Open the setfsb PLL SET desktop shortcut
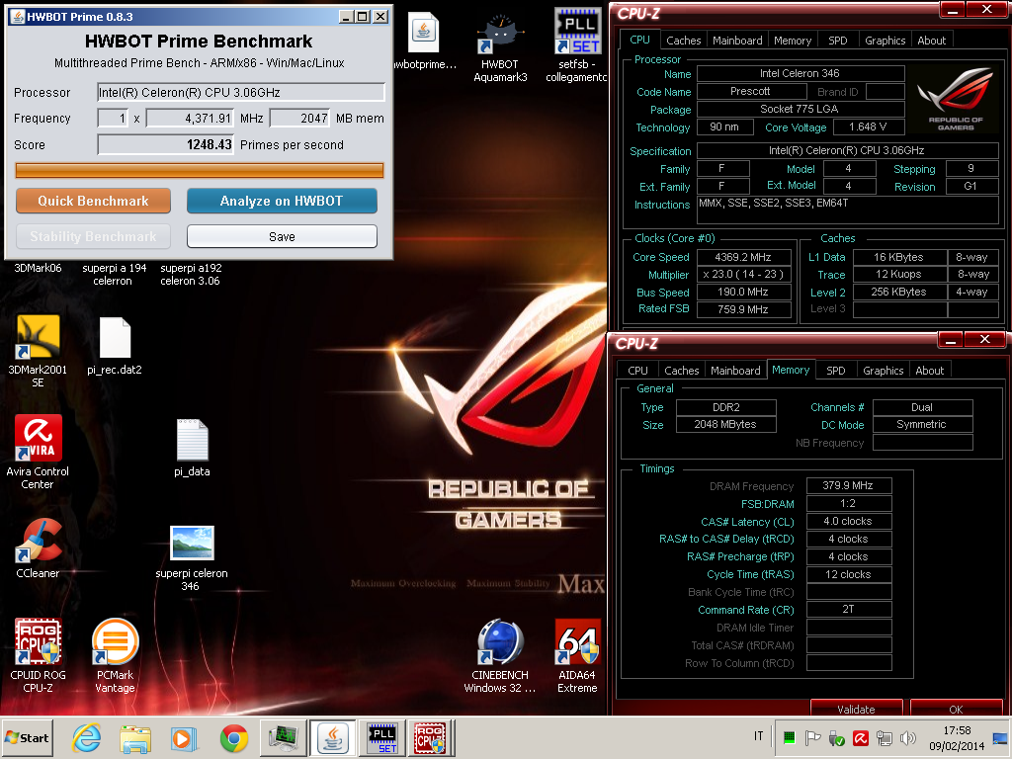Viewport: 1012px width, 759px height. pyautogui.click(x=577, y=45)
